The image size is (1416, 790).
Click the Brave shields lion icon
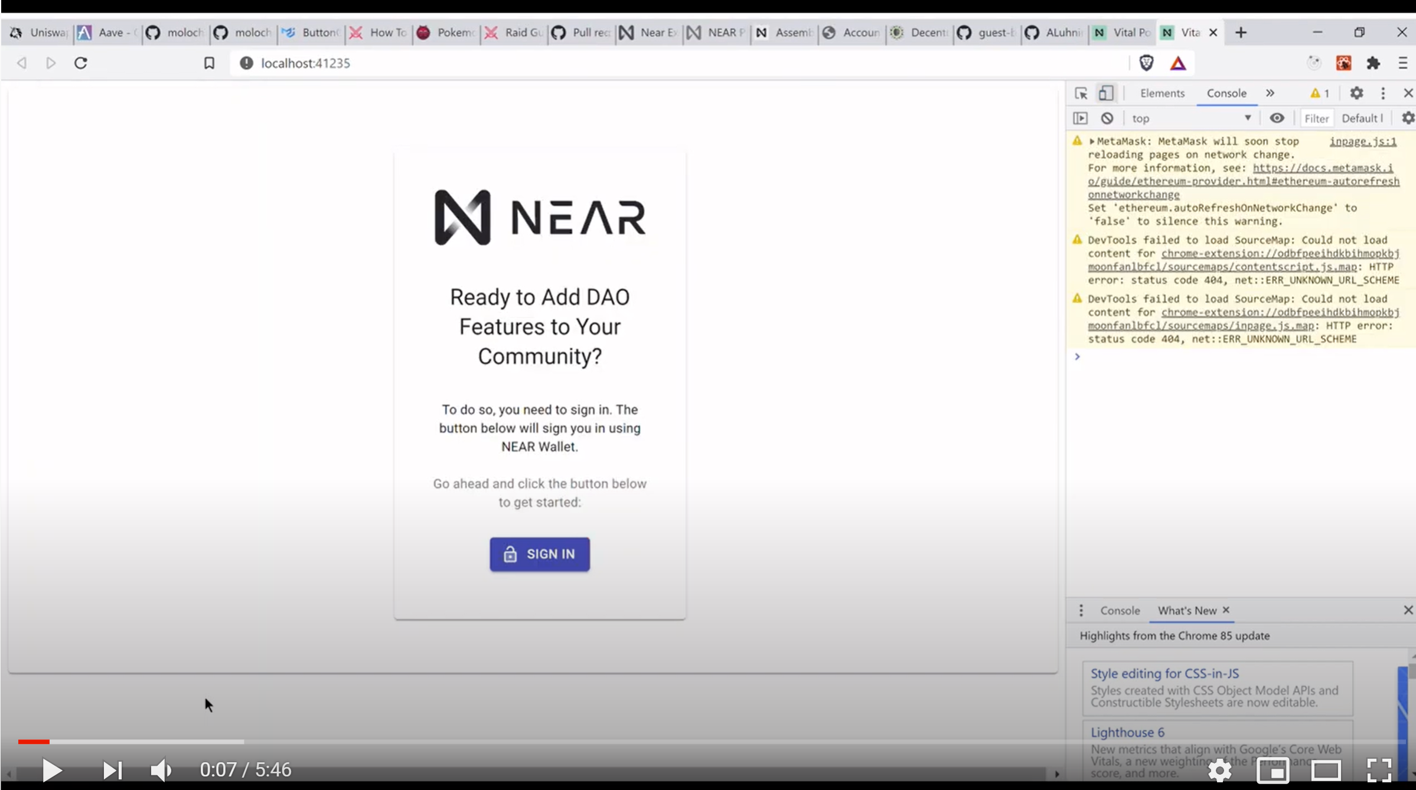tap(1146, 63)
